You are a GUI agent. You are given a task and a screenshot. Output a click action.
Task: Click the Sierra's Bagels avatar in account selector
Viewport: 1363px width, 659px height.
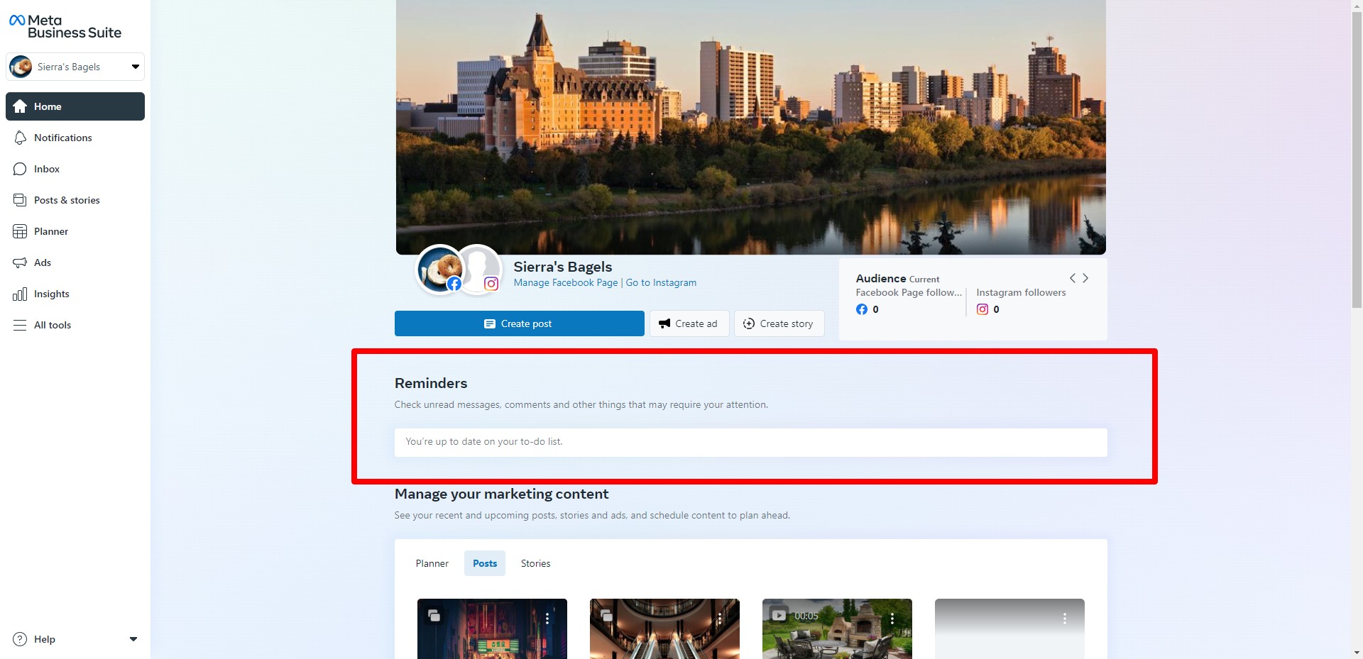[21, 67]
